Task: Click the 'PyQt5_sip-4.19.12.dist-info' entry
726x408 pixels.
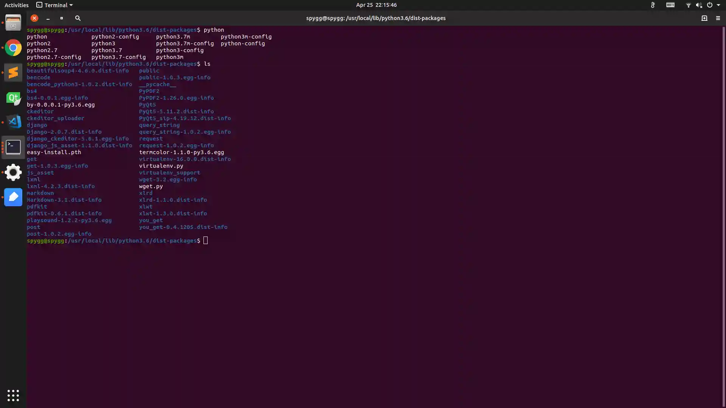Action: point(185,118)
